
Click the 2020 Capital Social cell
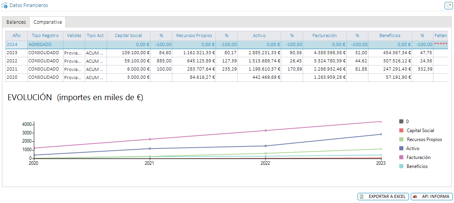point(128,77)
